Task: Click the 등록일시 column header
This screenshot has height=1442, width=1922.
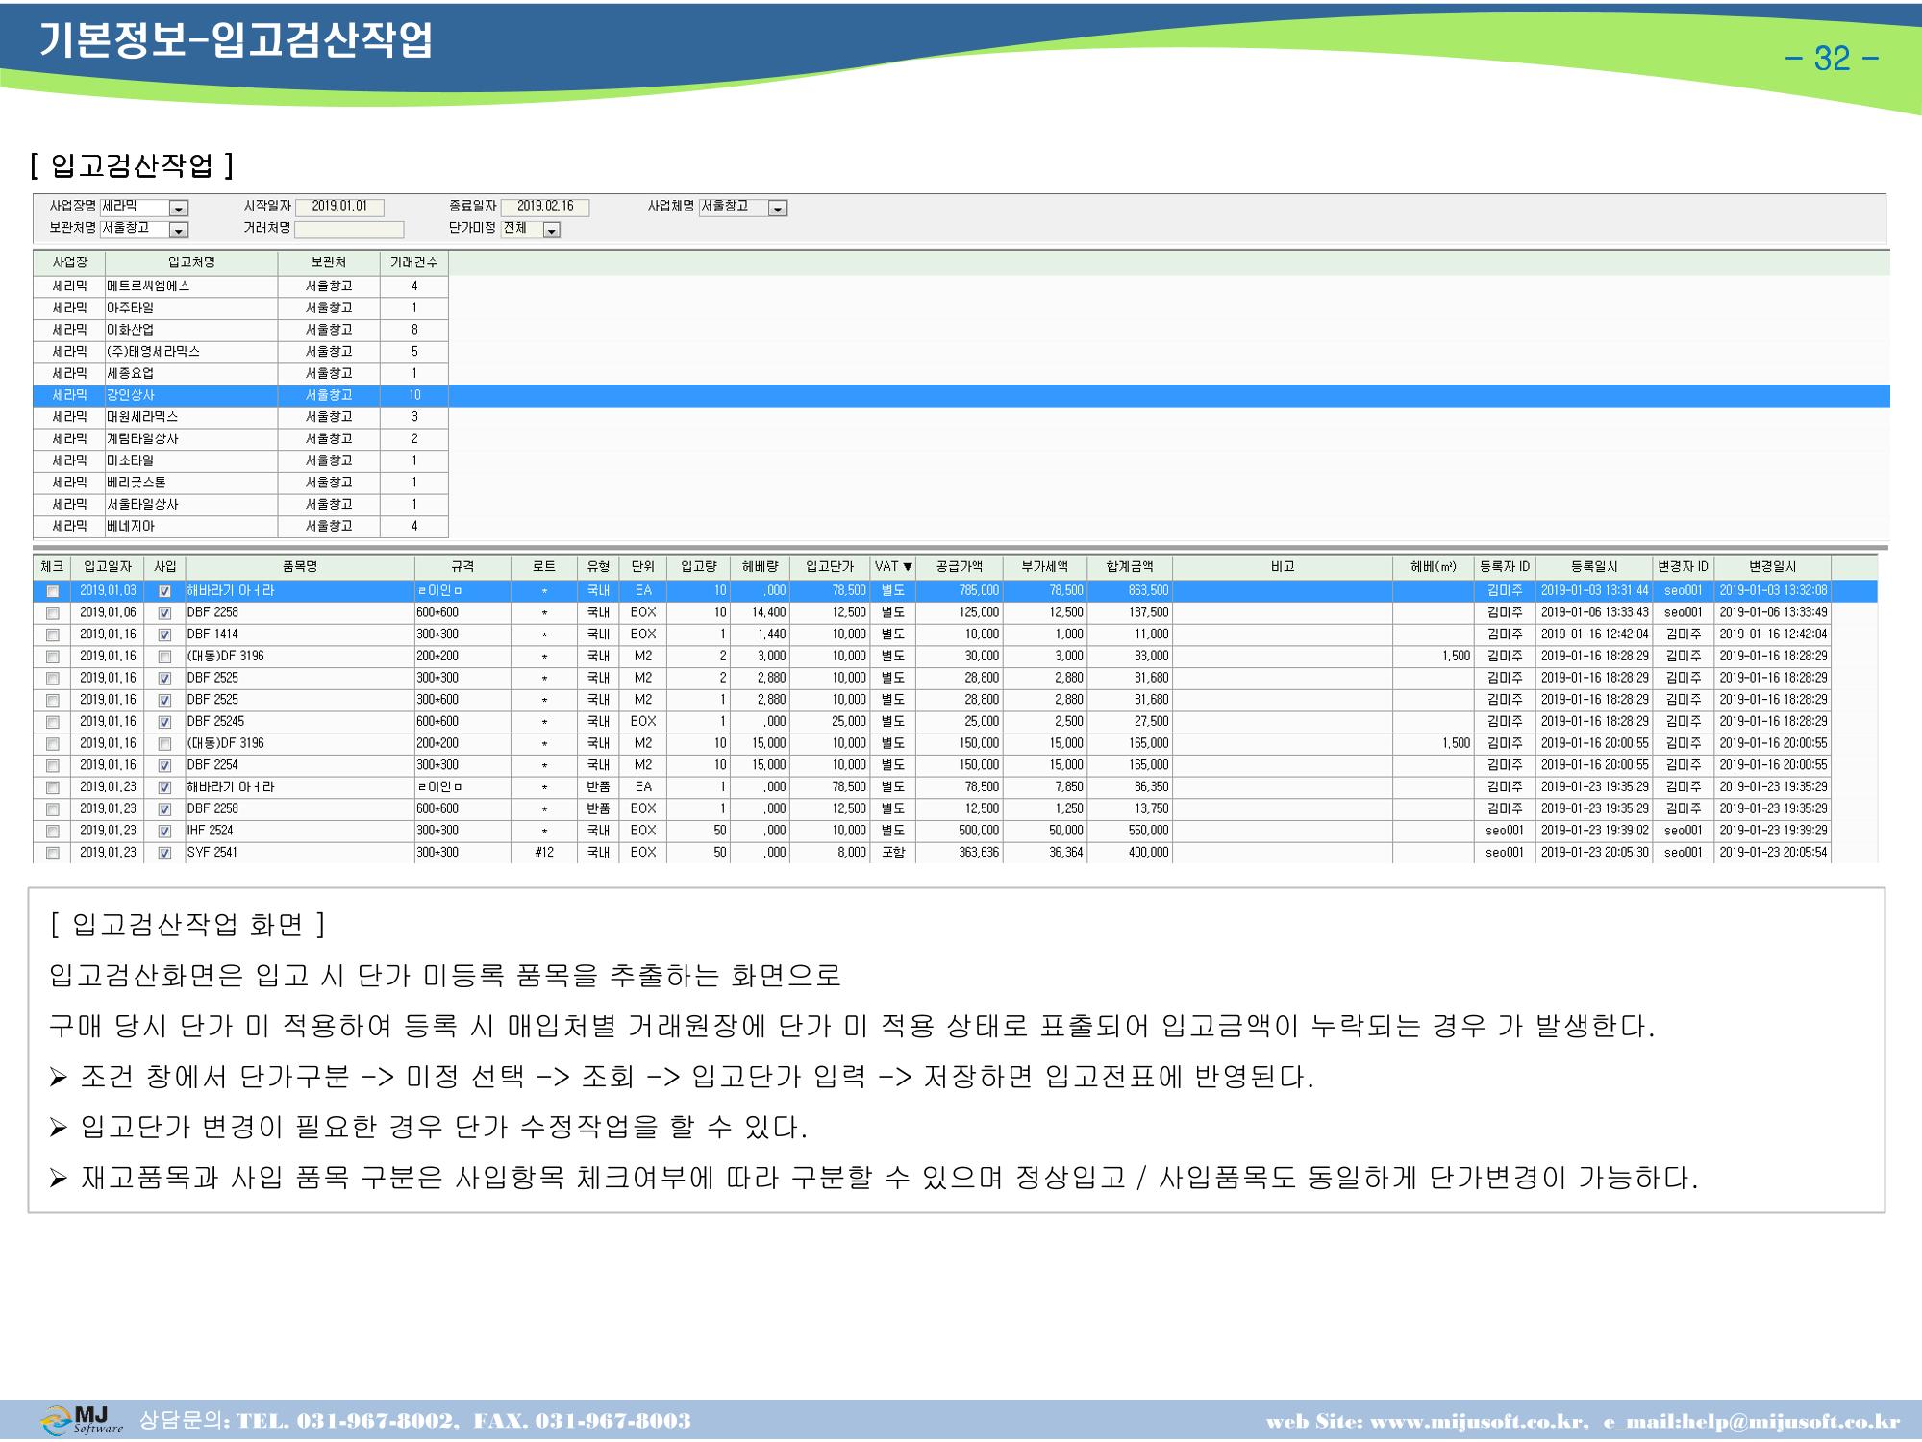Action: [1594, 567]
